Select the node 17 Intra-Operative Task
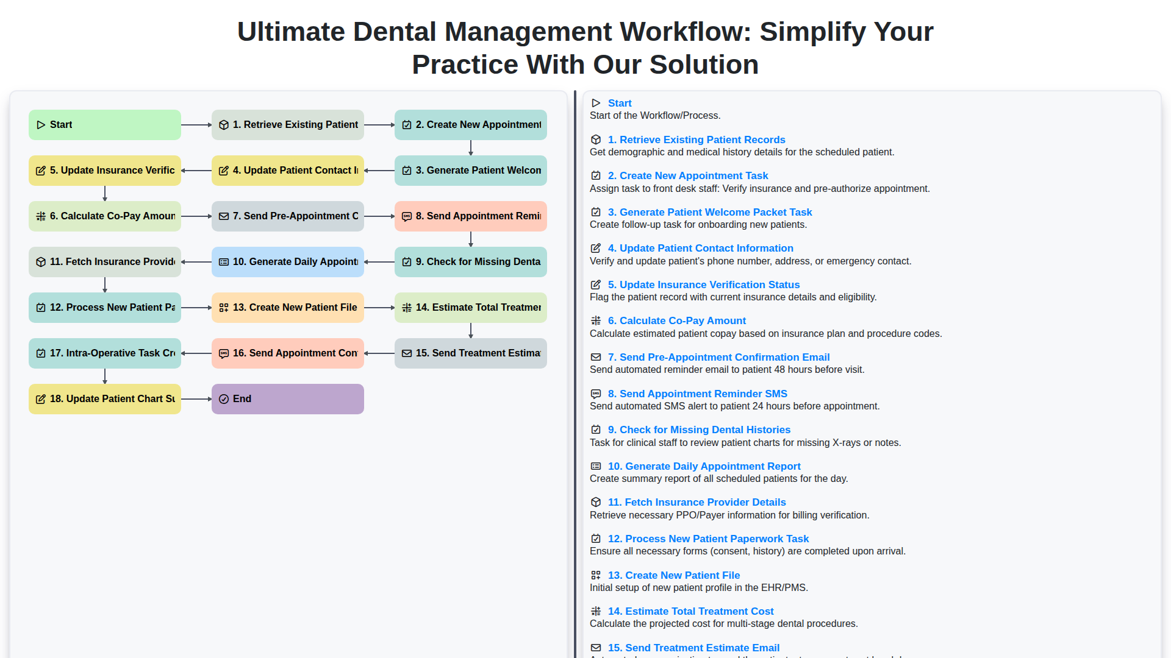 [x=104, y=353]
